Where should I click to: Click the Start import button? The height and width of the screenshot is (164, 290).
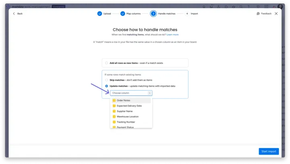click(269, 152)
